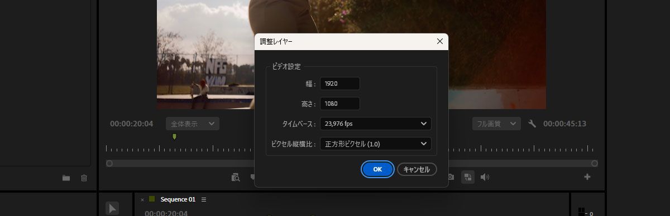This screenshot has width=670, height=216.
Task: Click the キャンセル button
Action: pos(417,169)
